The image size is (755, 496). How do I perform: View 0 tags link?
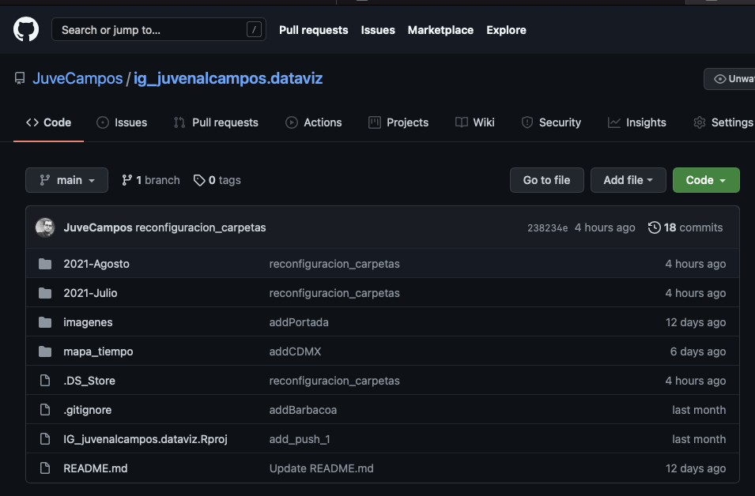tap(217, 180)
